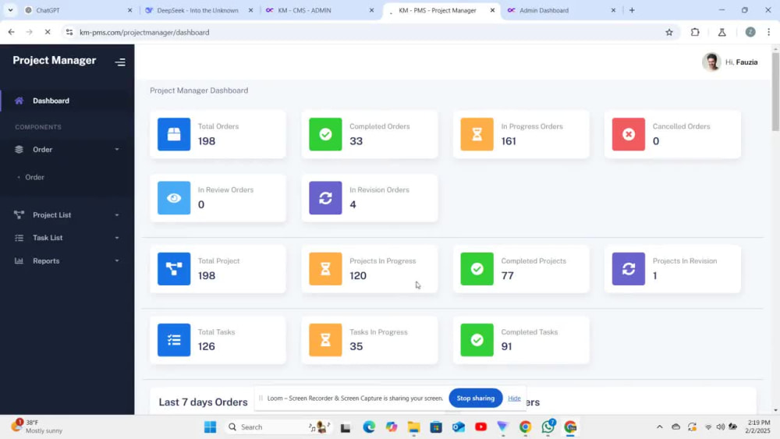
Task: Expand the Task List dropdown arrow
Action: pyautogui.click(x=117, y=238)
